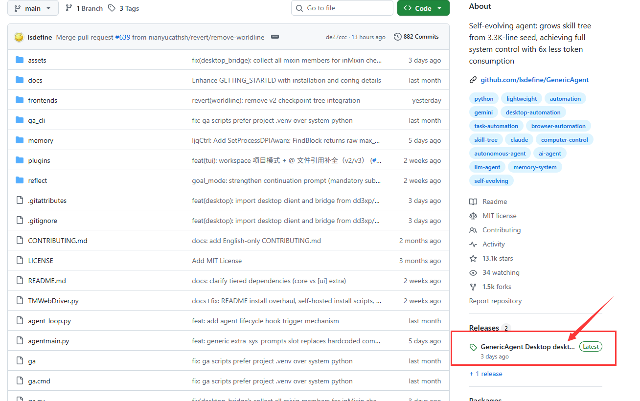This screenshot has width=640, height=401.
Task: Click the assets folder icon
Action: [20, 60]
